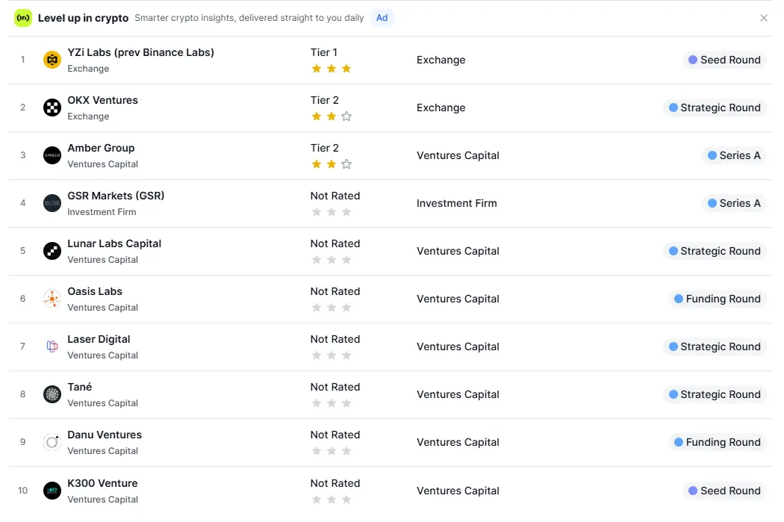Click the Laser Digital logo icon

pyautogui.click(x=52, y=347)
